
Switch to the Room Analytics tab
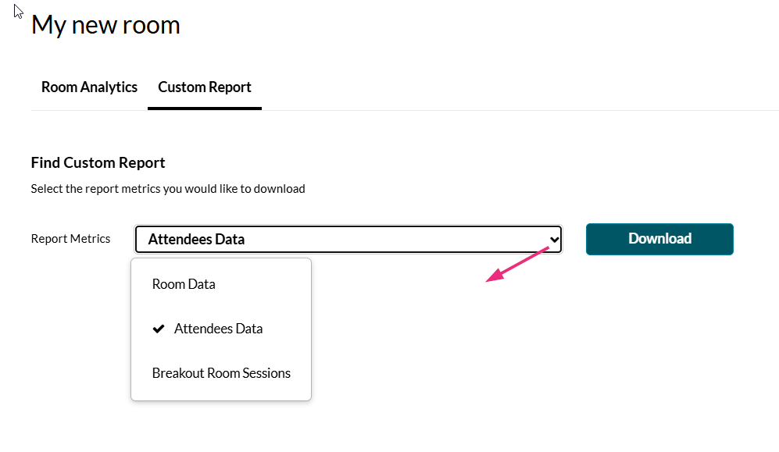point(89,87)
